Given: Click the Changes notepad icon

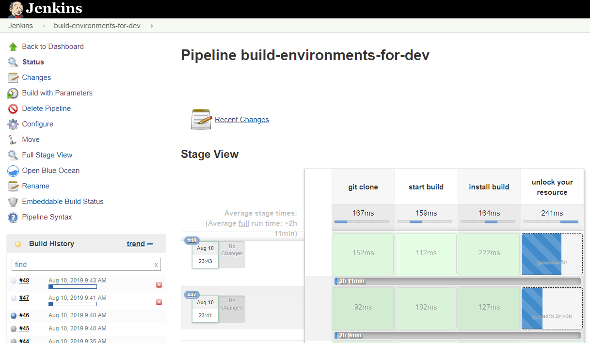Looking at the screenshot, I should pos(13,78).
